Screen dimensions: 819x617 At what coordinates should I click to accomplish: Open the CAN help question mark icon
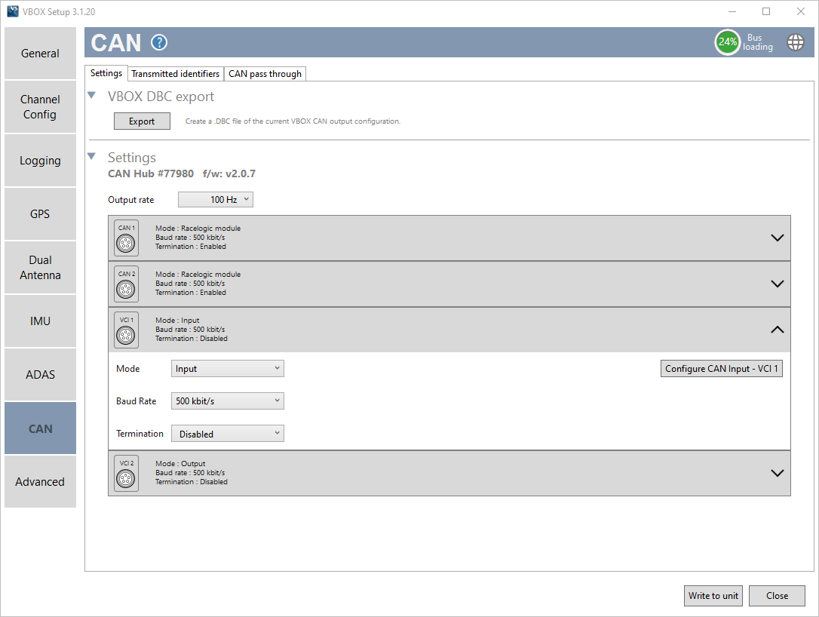point(159,42)
